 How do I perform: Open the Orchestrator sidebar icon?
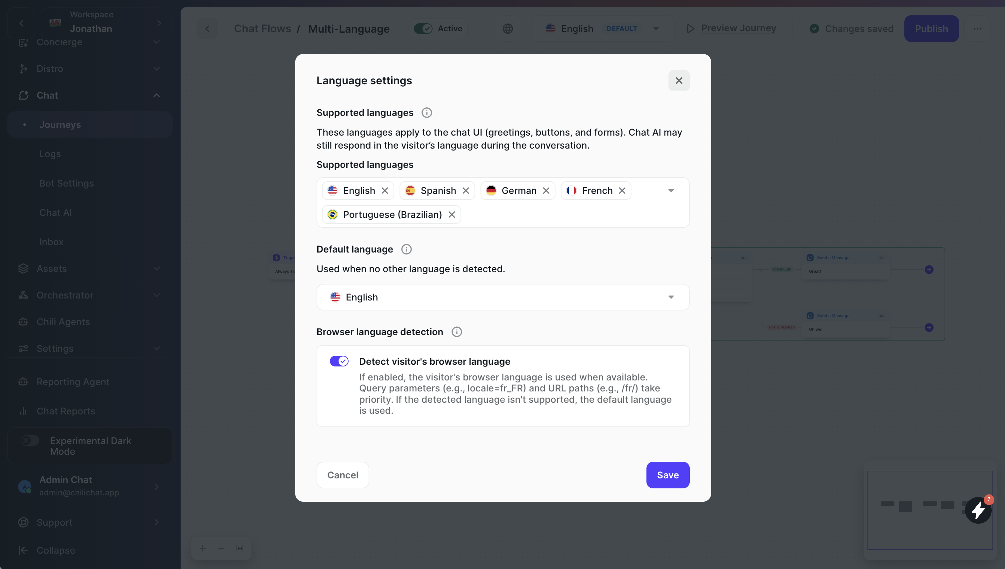(x=23, y=295)
